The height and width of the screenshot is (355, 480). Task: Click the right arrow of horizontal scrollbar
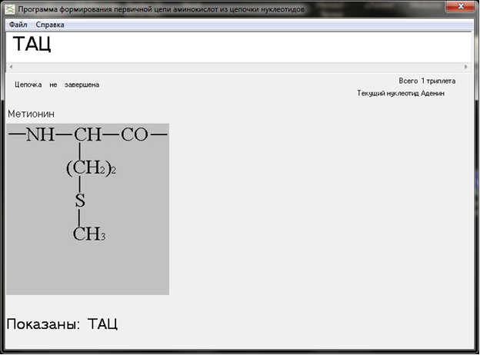pos(466,67)
